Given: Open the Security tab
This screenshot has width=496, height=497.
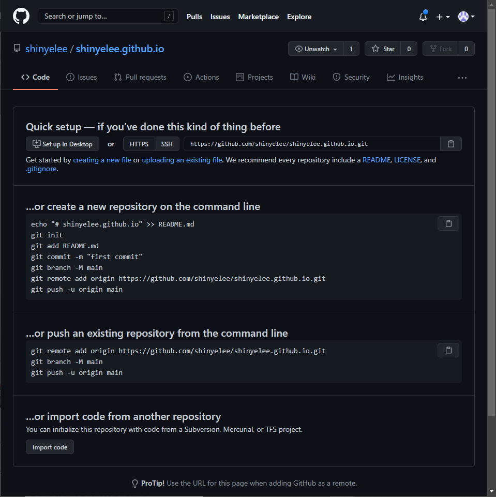Looking at the screenshot, I should pyautogui.click(x=351, y=78).
